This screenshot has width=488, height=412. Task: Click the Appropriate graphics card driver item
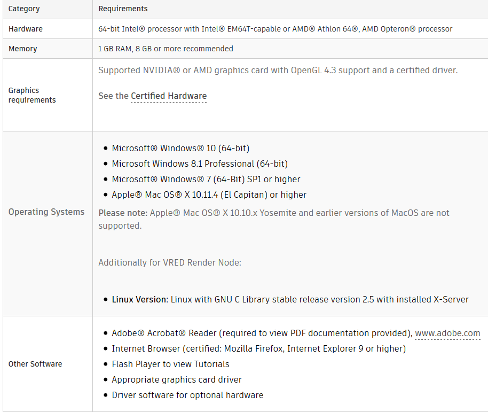[177, 380]
